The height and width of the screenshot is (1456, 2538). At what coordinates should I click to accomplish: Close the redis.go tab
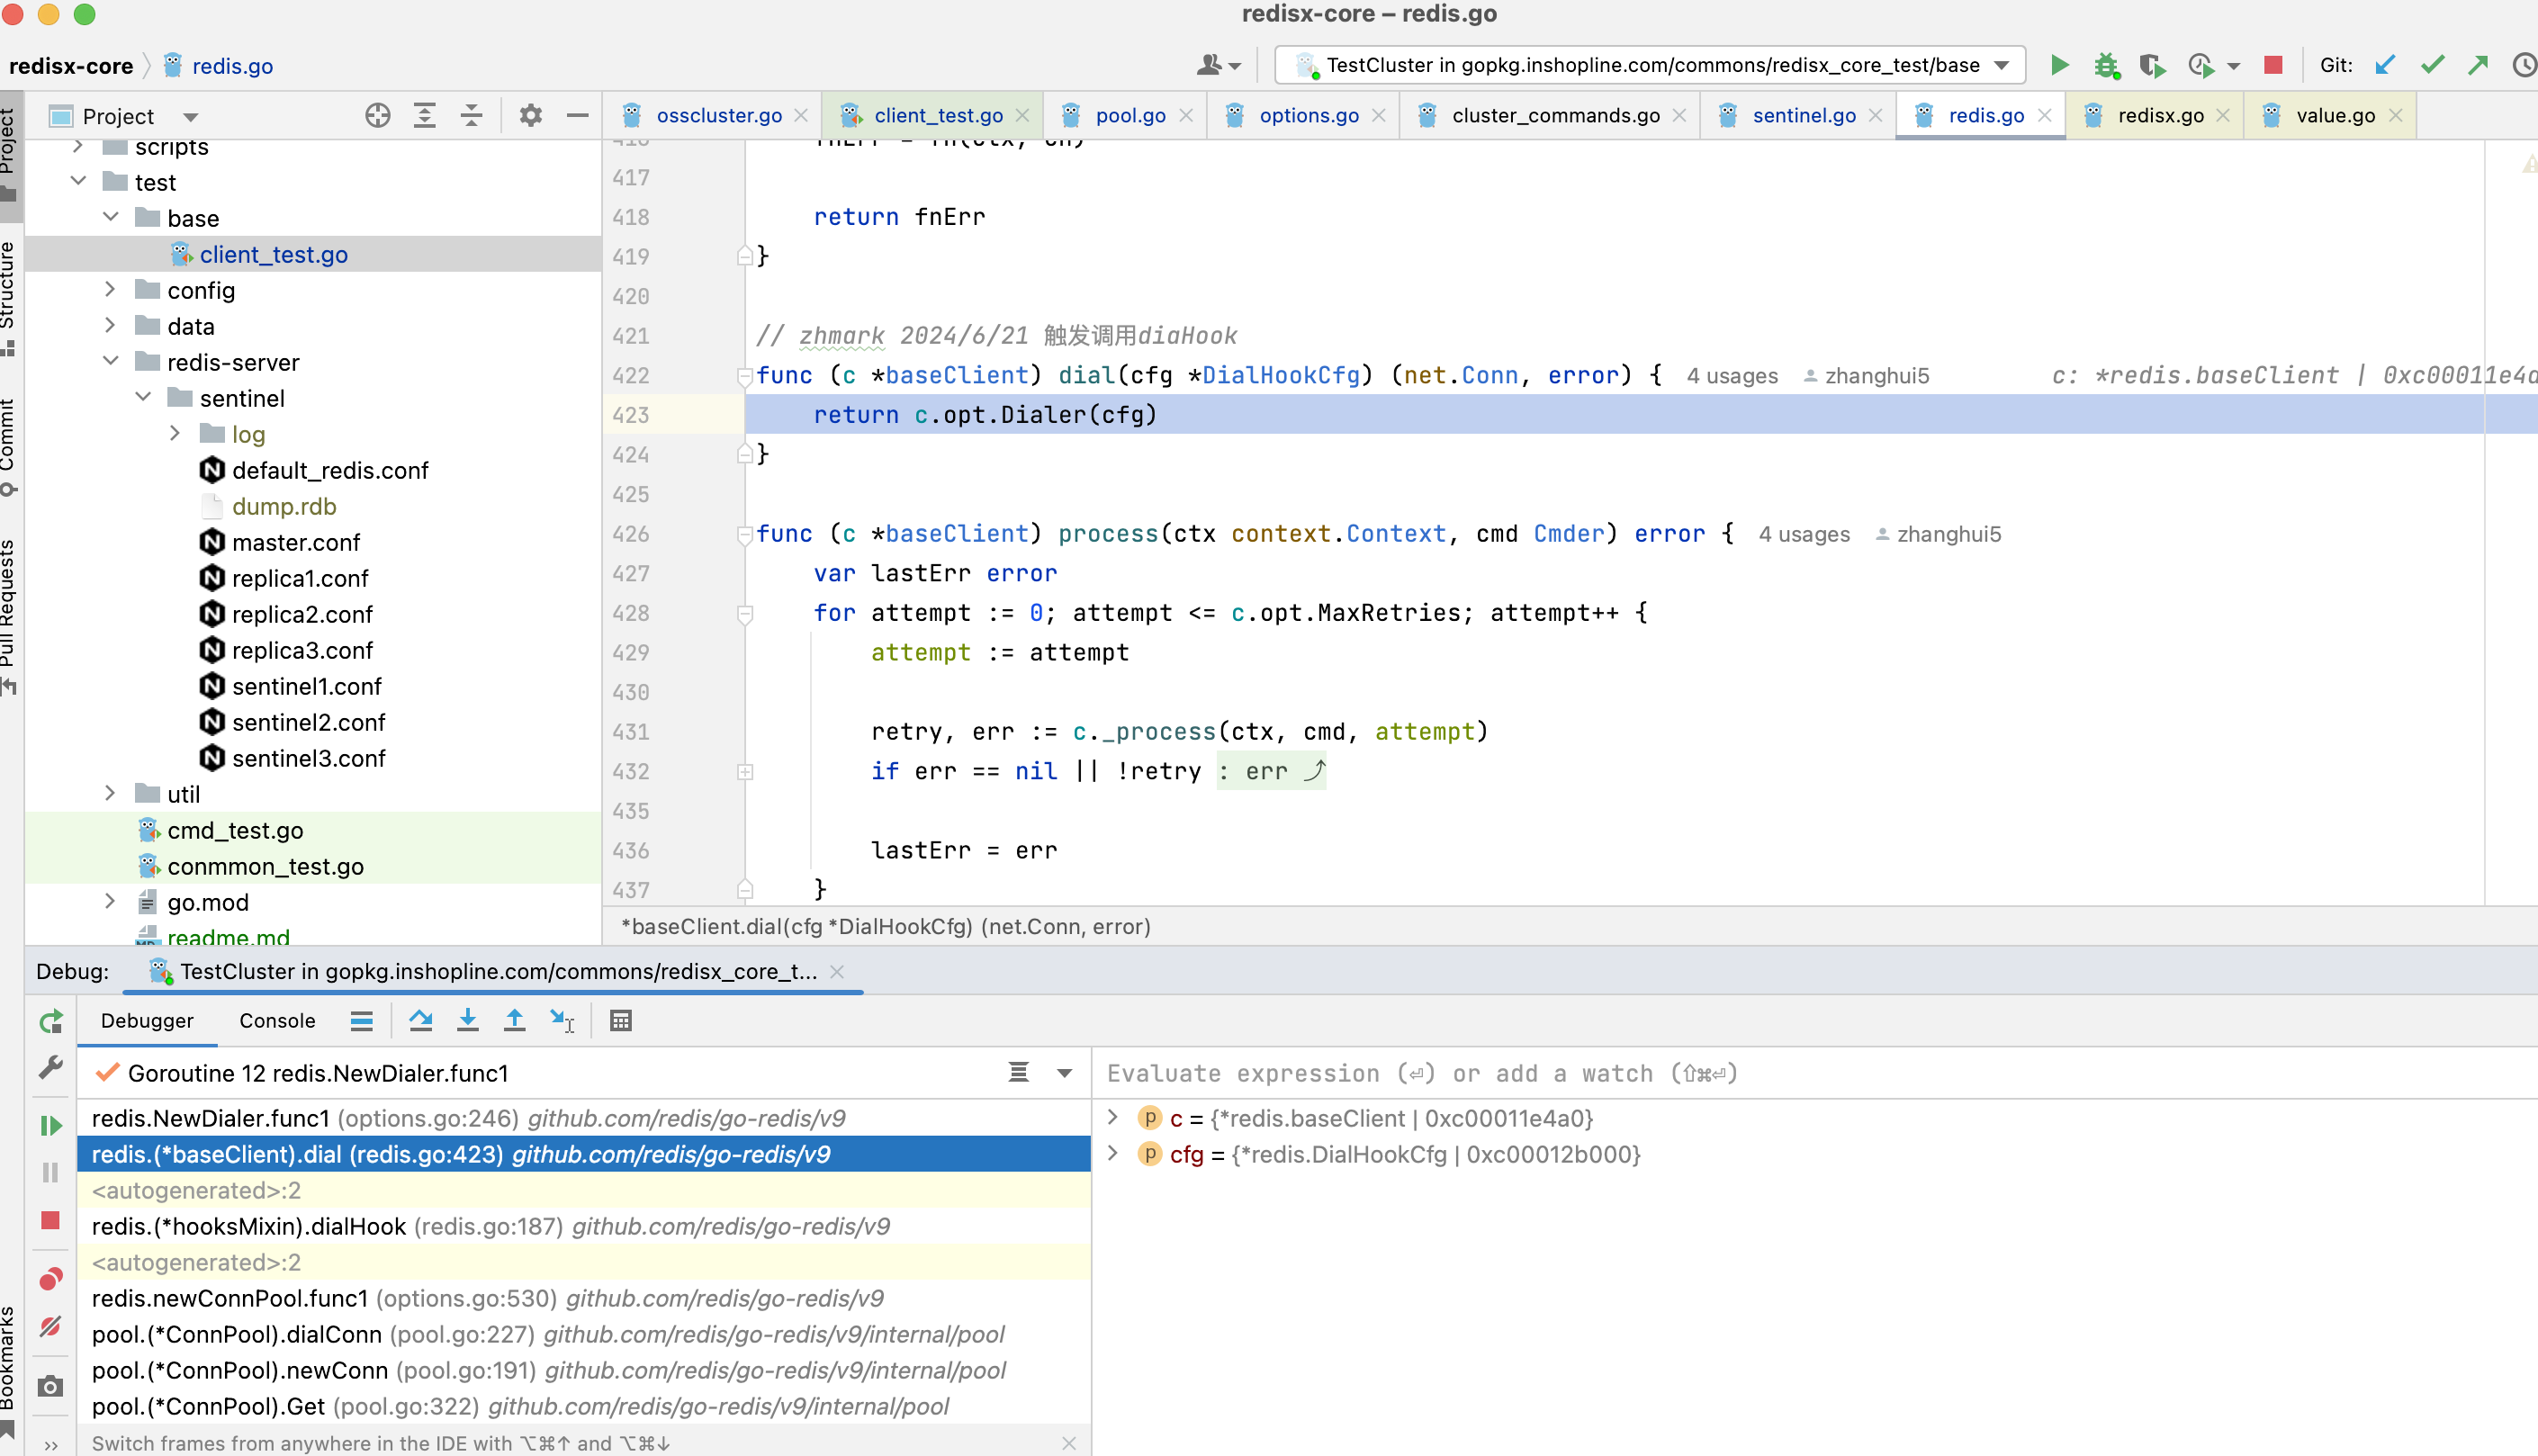(2045, 116)
